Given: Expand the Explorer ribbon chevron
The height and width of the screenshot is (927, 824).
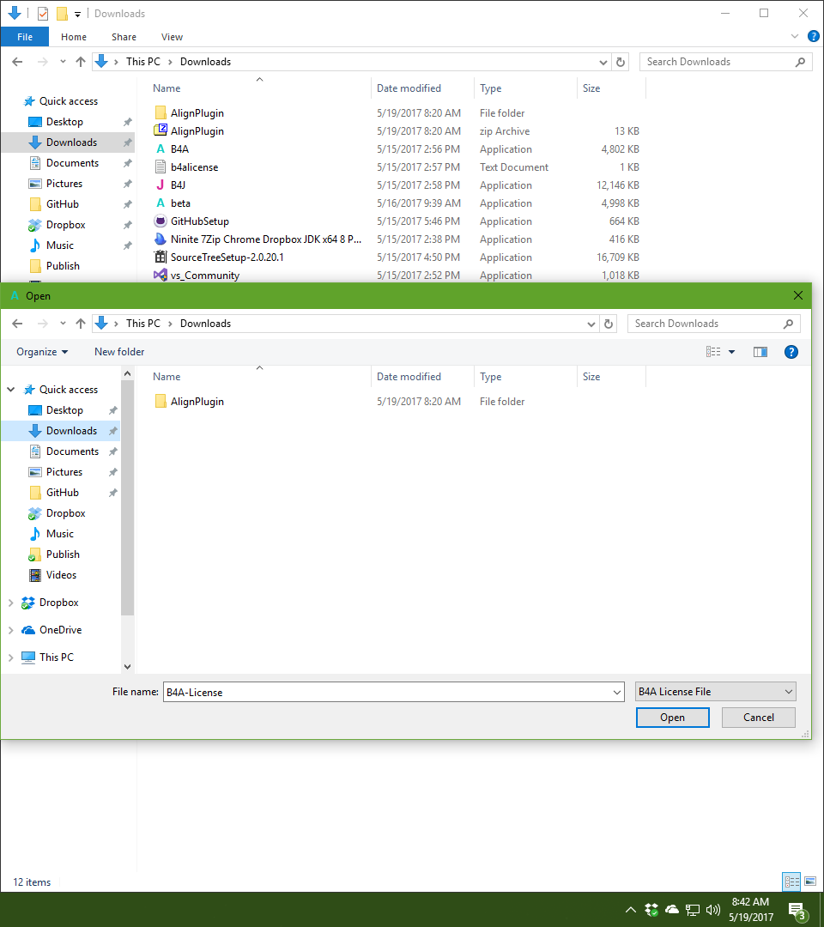Looking at the screenshot, I should (795, 37).
